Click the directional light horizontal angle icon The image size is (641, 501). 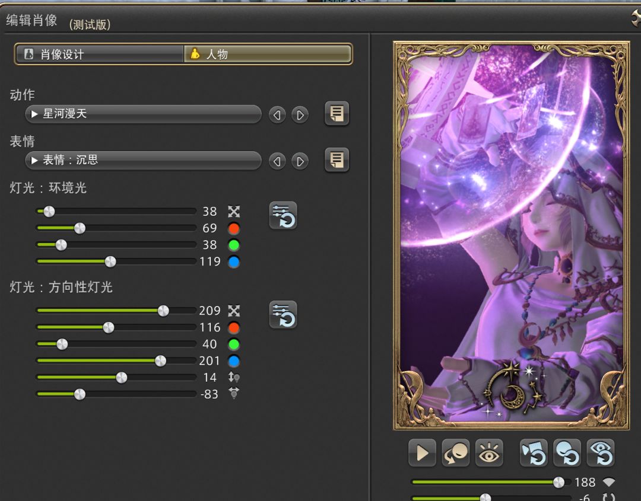click(234, 394)
